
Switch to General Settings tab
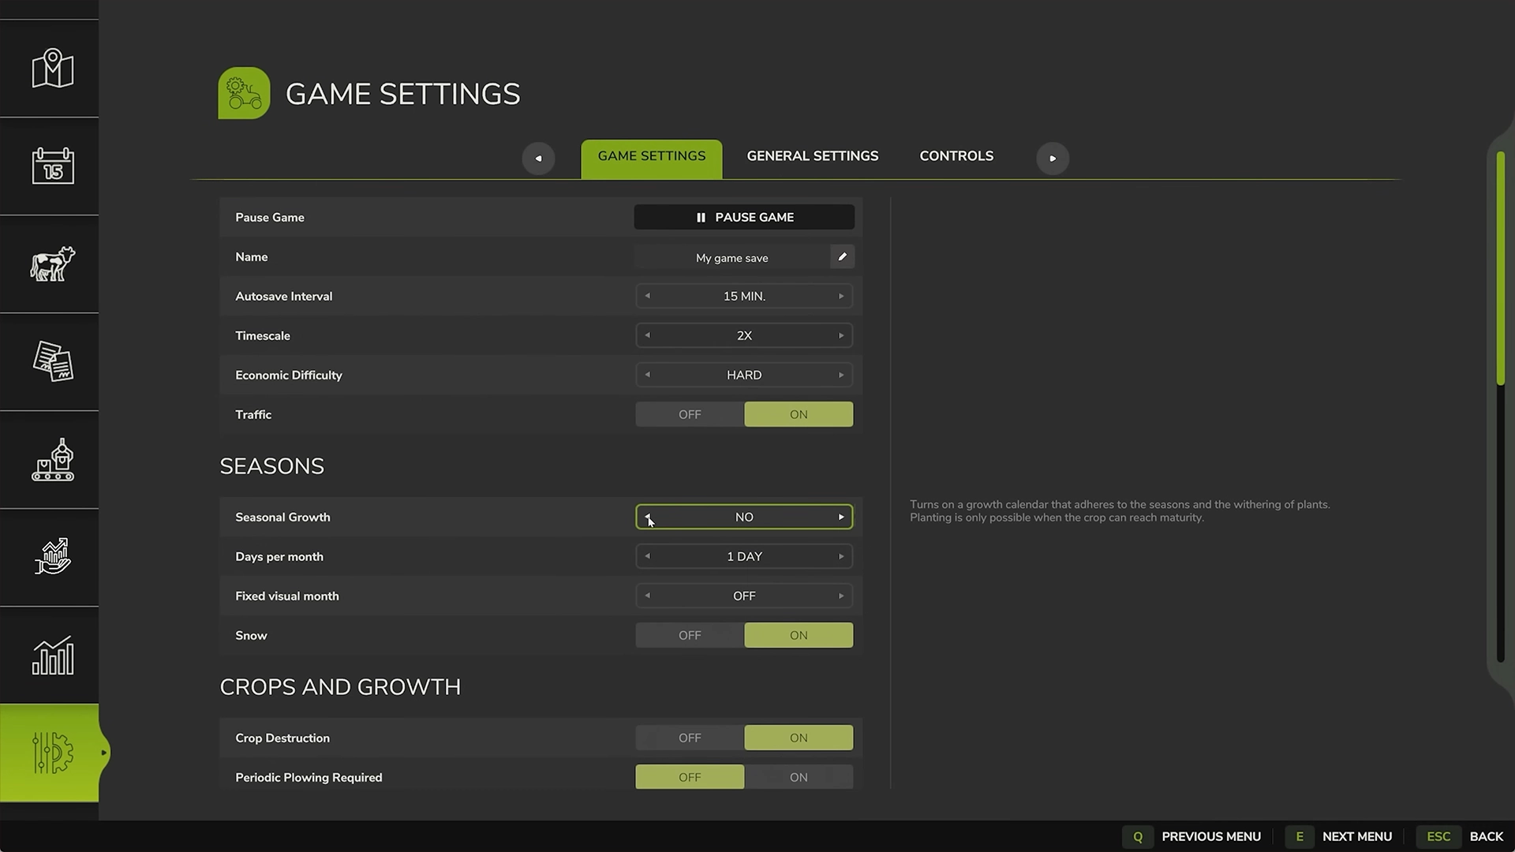pyautogui.click(x=812, y=156)
